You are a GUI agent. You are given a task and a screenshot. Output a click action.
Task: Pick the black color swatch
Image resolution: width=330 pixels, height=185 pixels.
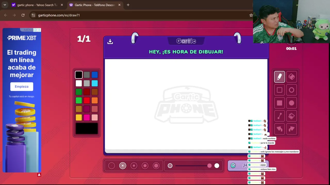point(79,75)
